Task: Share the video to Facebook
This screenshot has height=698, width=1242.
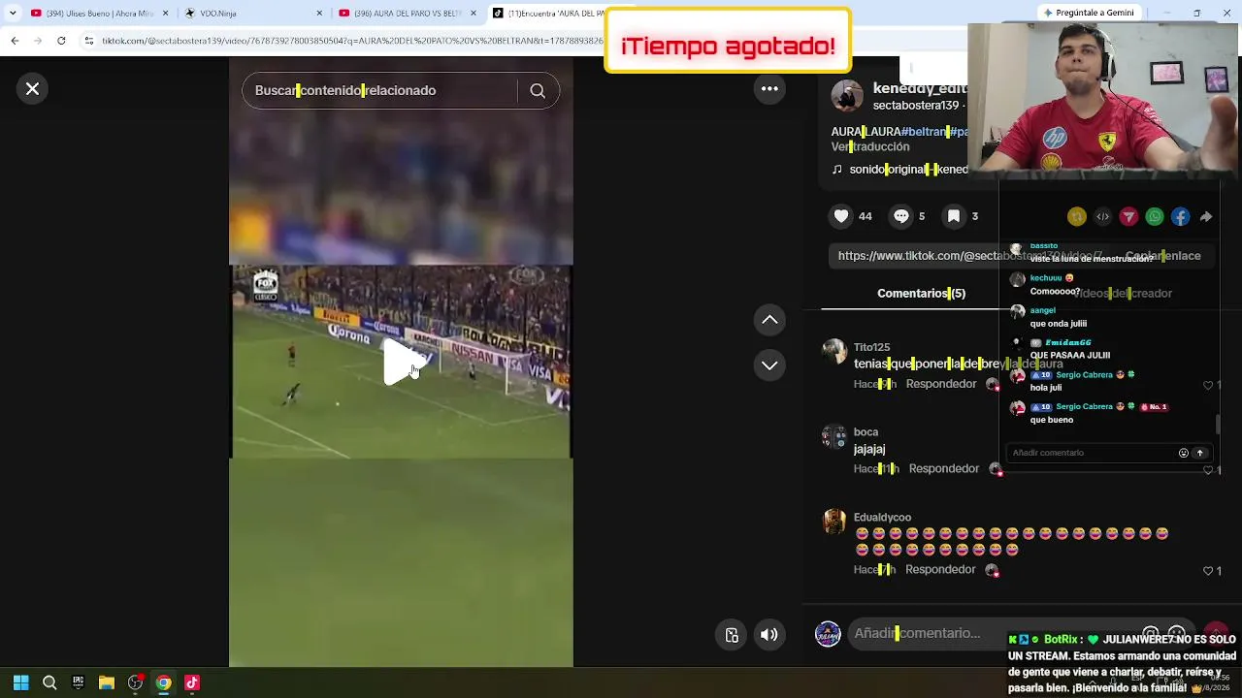Action: point(1180,217)
